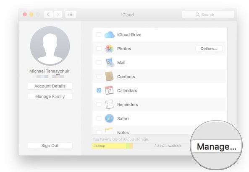Click the Photos app icon
Viewport: 249px width, 172px height.
[109, 49]
